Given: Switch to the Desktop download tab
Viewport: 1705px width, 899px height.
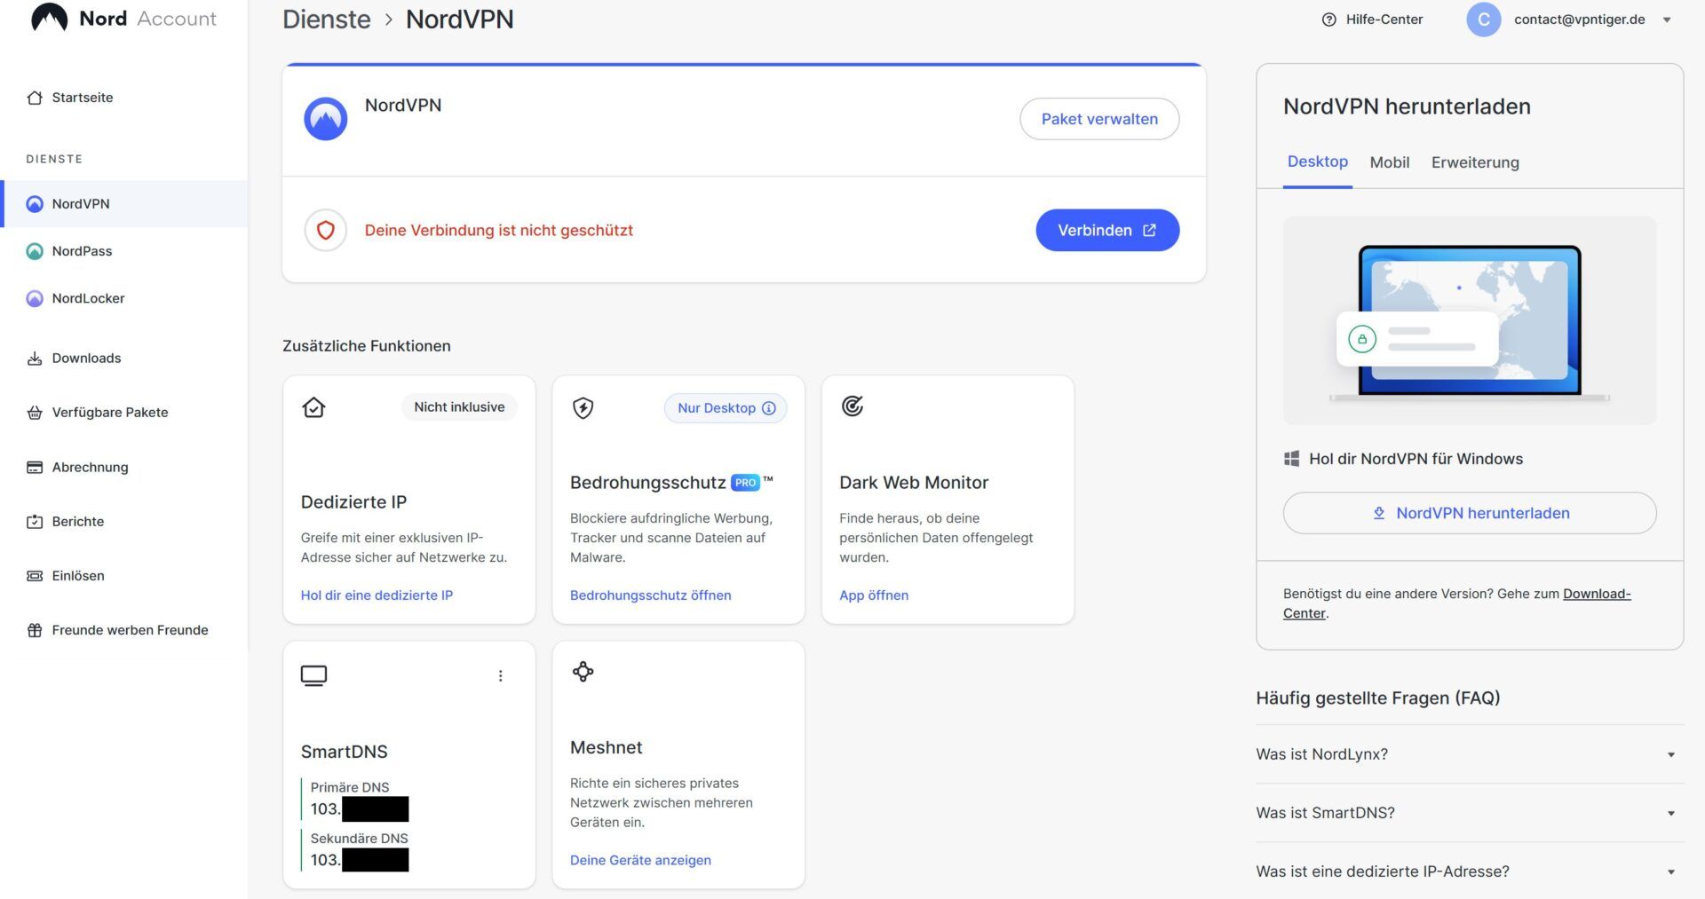Looking at the screenshot, I should coord(1318,162).
